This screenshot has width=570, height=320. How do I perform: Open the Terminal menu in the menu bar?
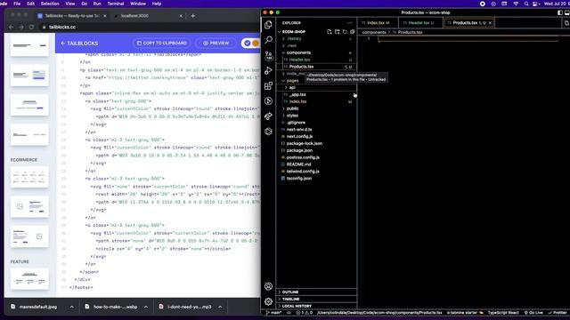click(116, 4)
